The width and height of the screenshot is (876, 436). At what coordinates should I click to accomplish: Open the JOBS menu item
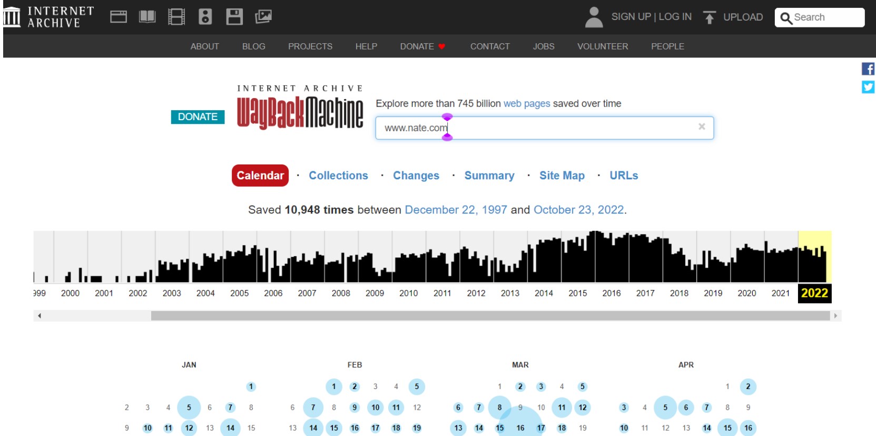point(544,46)
